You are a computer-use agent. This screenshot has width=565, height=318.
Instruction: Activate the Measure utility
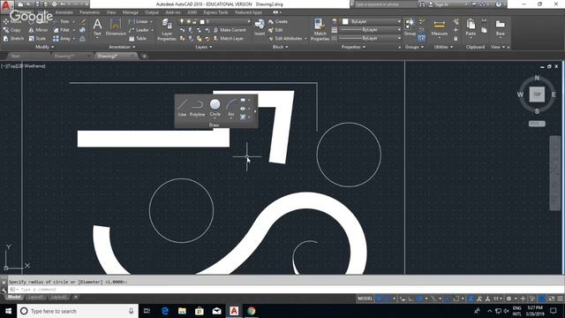click(440, 27)
